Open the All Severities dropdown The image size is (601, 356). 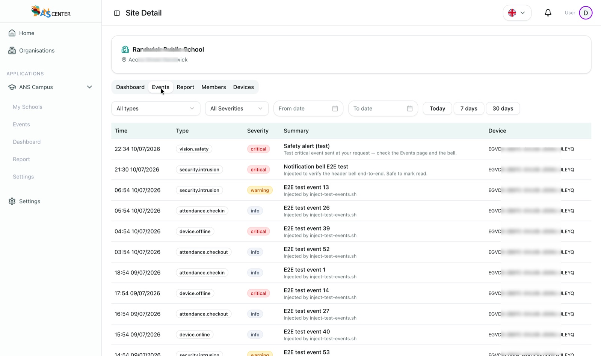tap(237, 108)
